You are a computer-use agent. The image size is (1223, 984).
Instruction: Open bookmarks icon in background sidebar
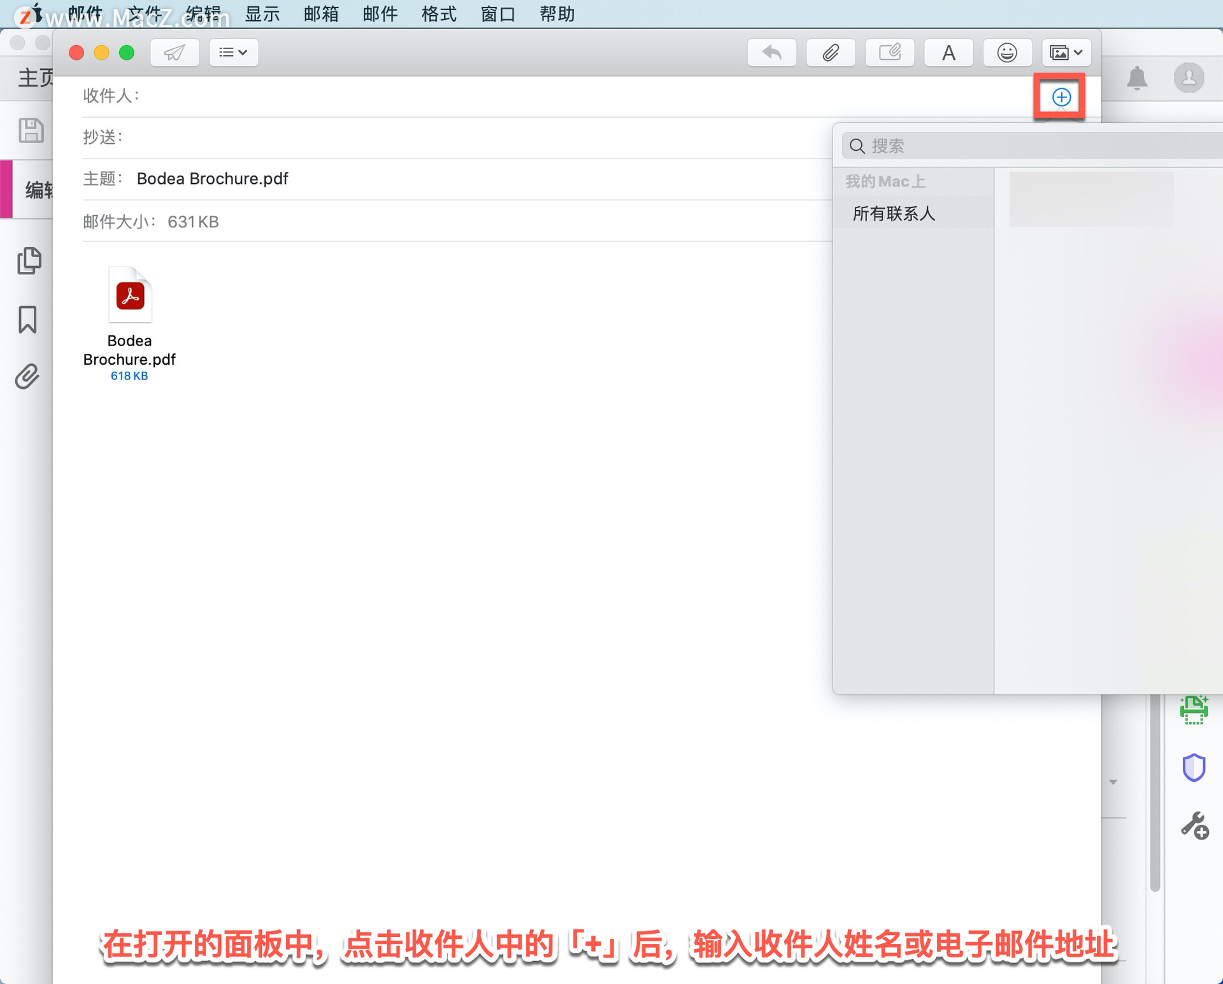[x=27, y=319]
